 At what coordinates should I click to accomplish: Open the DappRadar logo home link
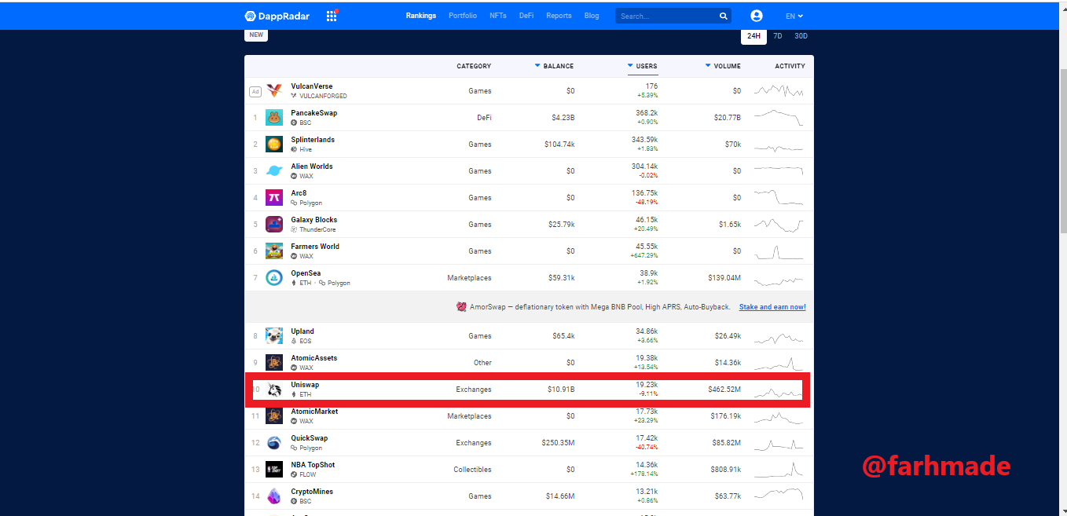point(277,16)
